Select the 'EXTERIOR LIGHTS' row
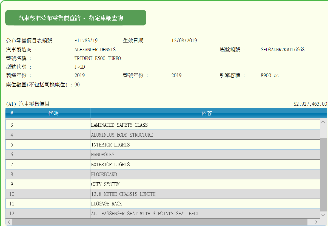 163,164
